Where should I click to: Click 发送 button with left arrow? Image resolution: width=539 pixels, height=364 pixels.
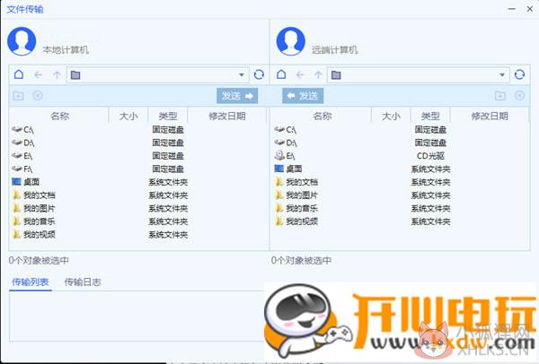(303, 96)
